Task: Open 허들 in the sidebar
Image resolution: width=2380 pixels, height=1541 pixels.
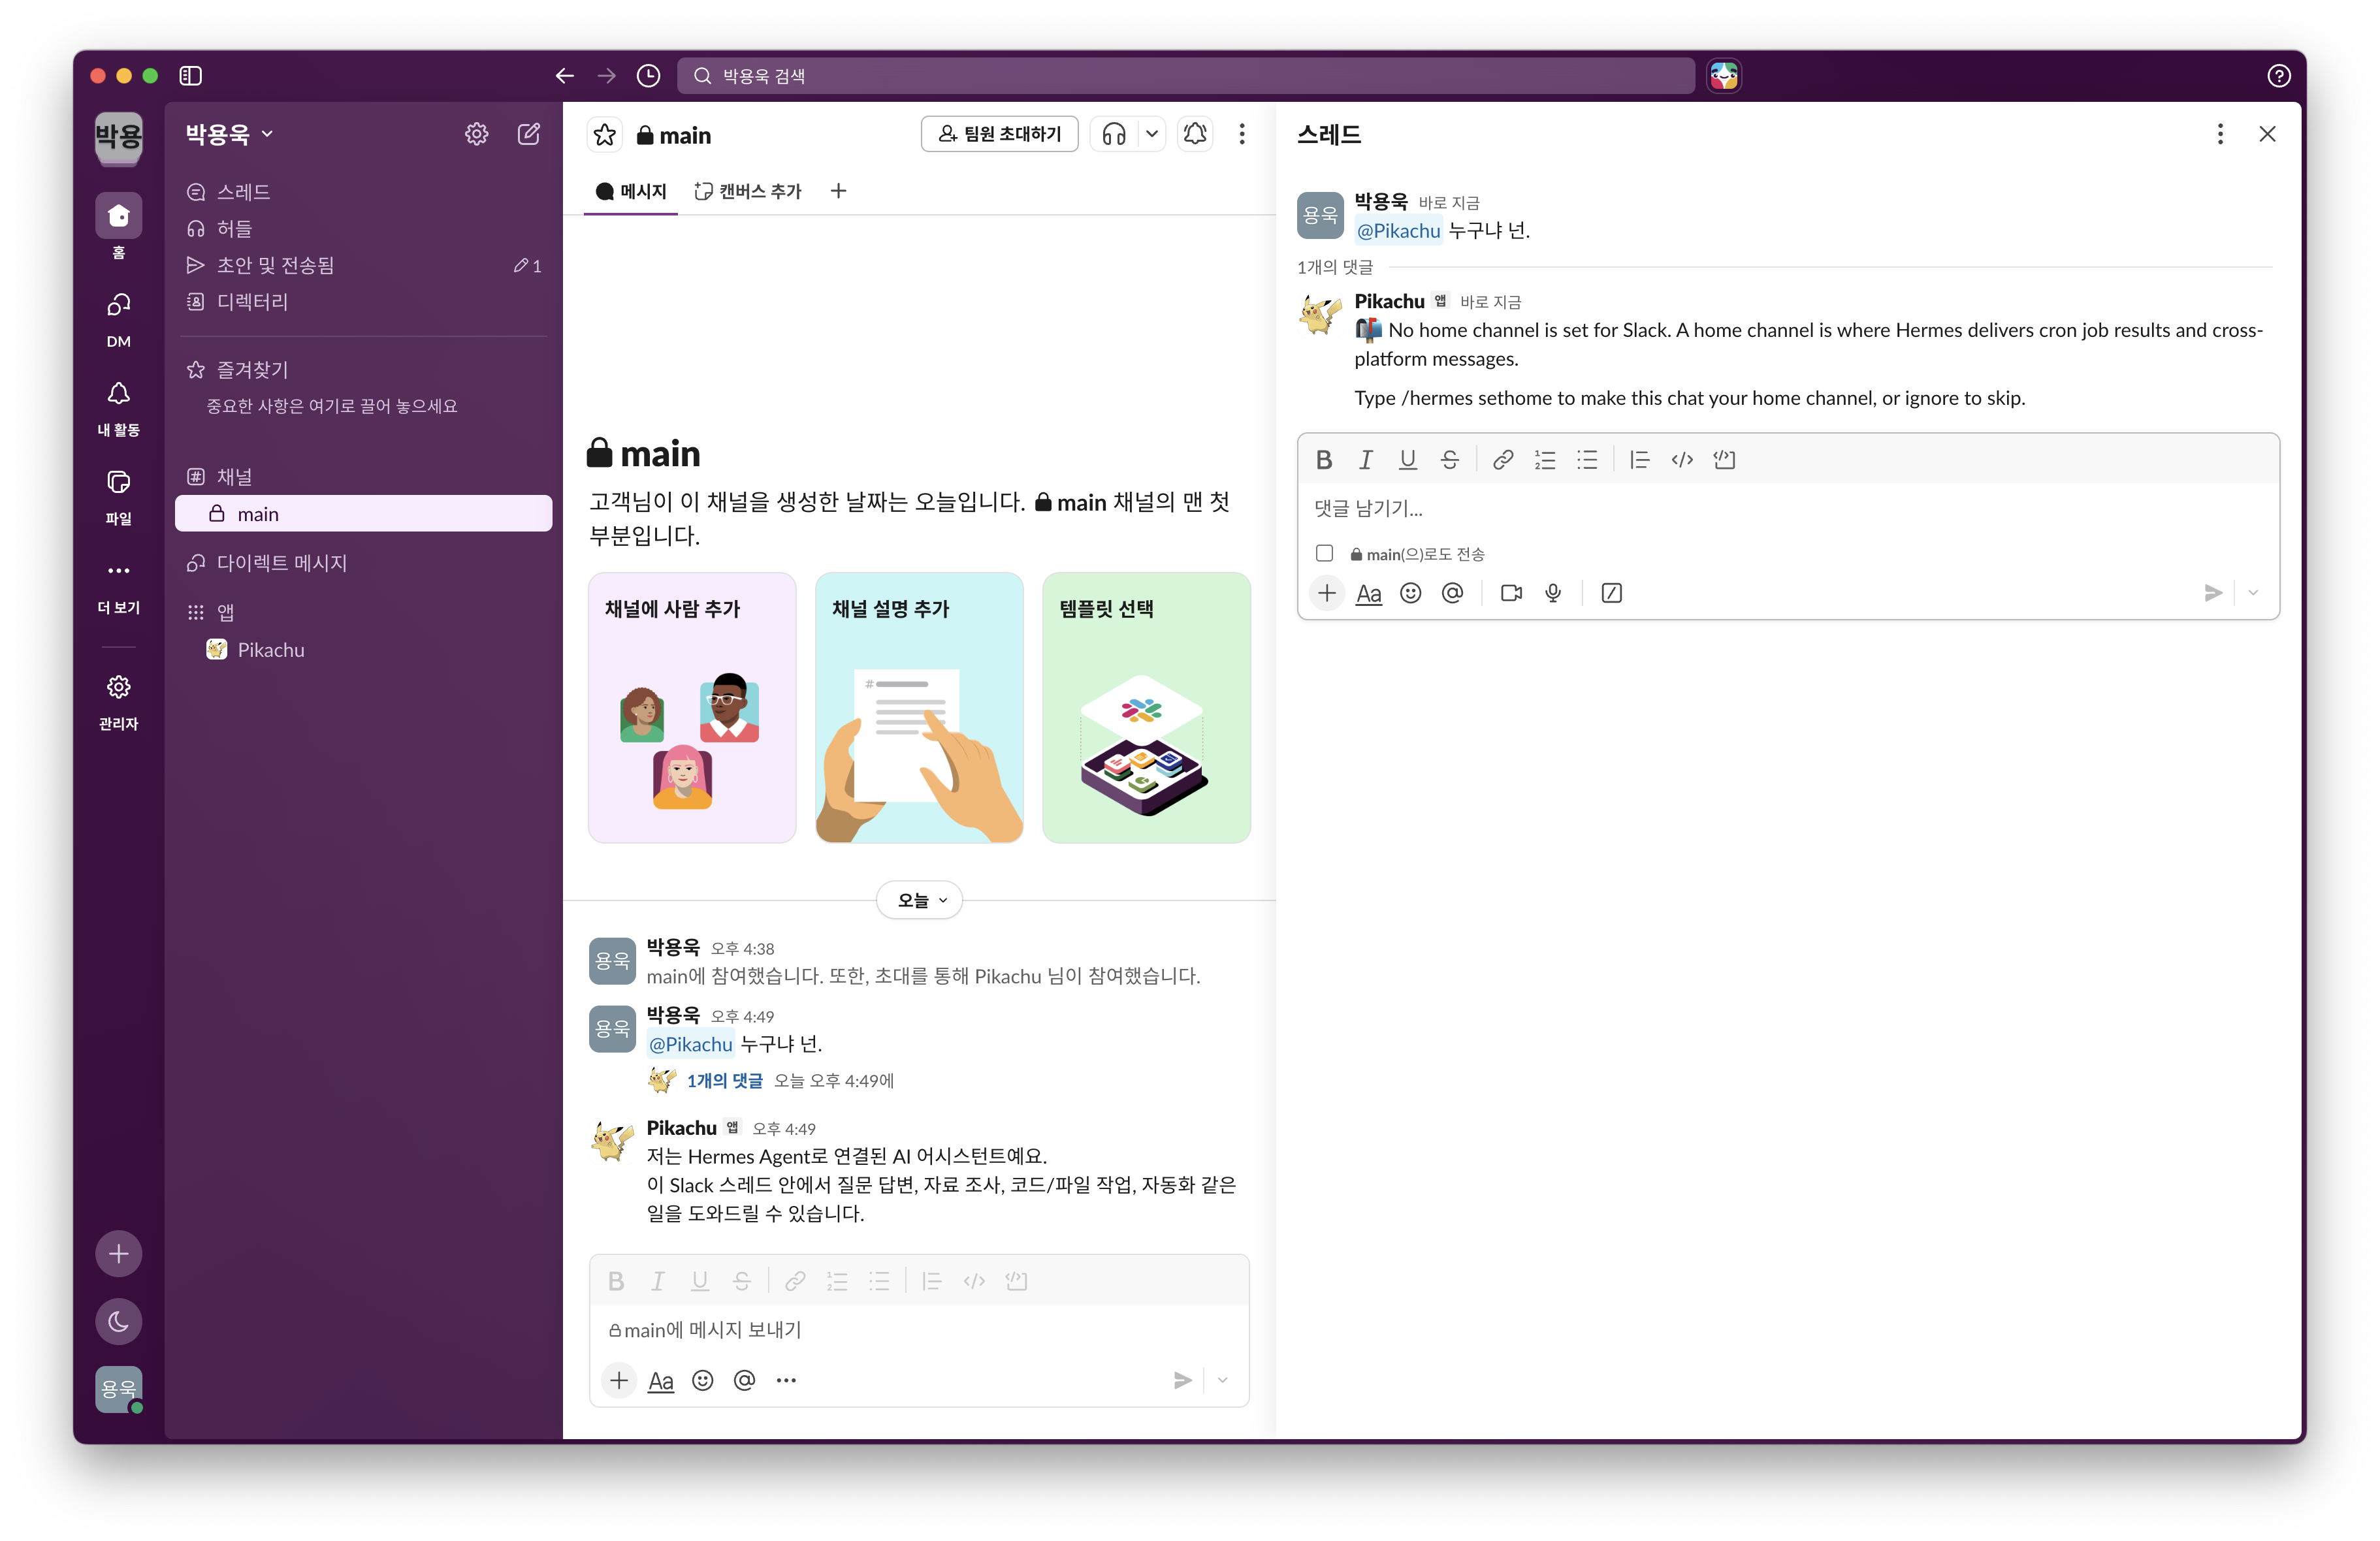Action: [364, 229]
